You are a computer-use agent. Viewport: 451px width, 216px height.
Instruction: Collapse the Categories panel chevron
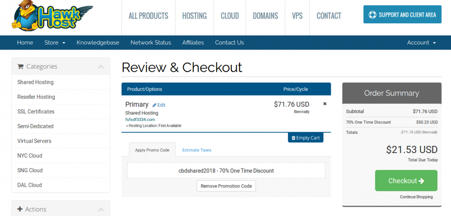tap(101, 67)
